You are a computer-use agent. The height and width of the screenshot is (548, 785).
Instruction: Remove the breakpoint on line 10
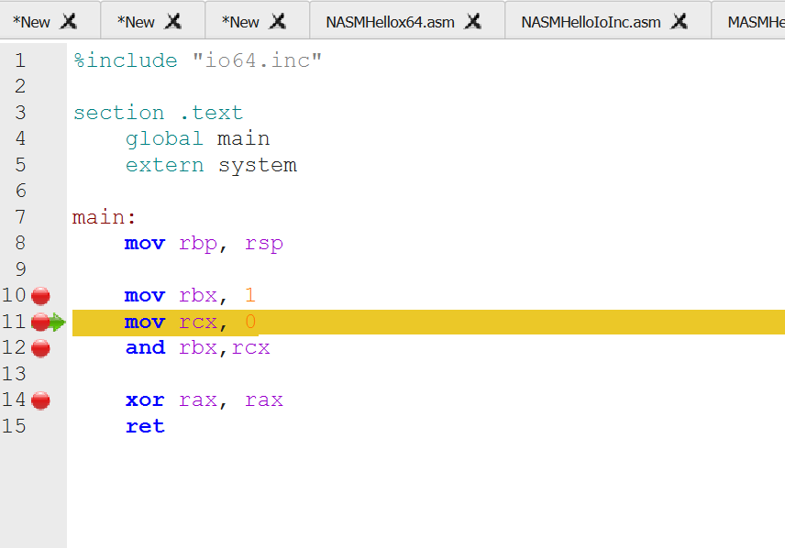coord(40,296)
